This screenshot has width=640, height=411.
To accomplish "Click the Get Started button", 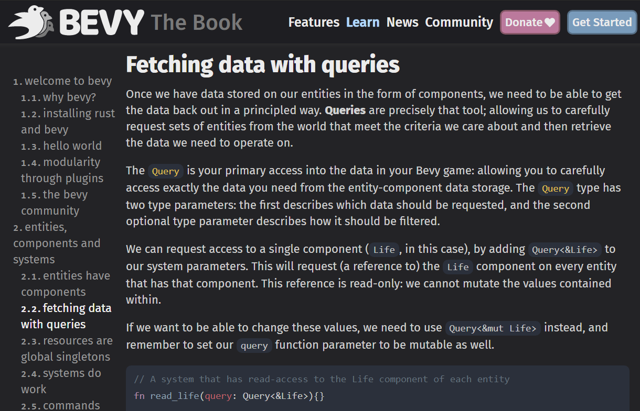I will (x=602, y=22).
